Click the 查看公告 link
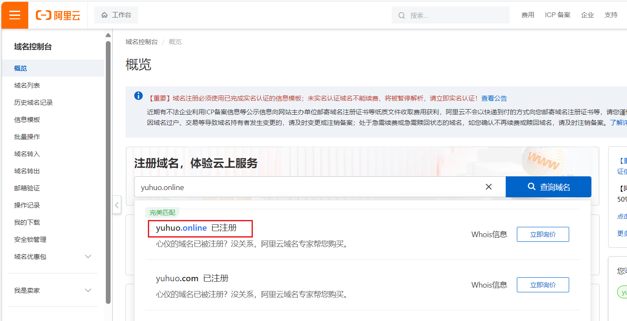Image resolution: width=627 pixels, height=321 pixels. tap(494, 98)
